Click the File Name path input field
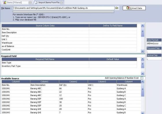The width and height of the screenshot is (162, 114). (x=64, y=8)
